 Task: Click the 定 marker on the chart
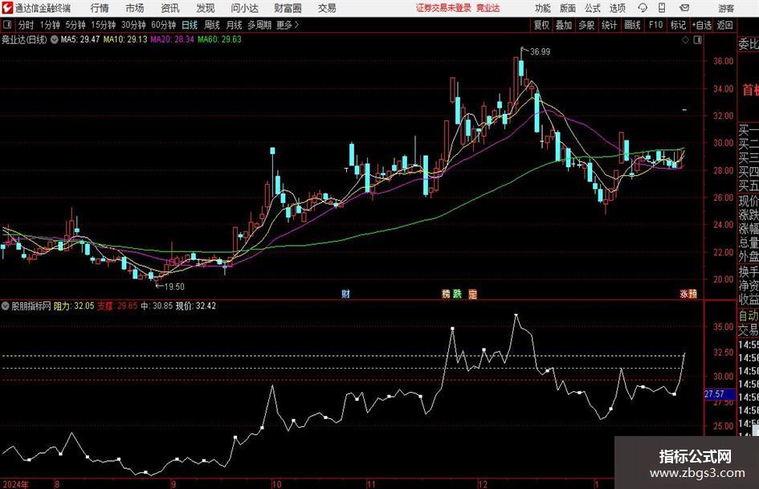click(473, 294)
